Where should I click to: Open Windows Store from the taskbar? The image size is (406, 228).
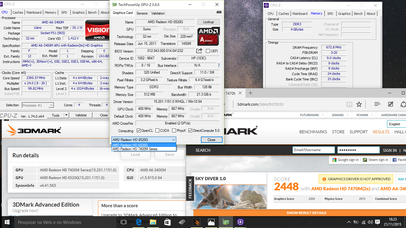[x=167, y=222]
